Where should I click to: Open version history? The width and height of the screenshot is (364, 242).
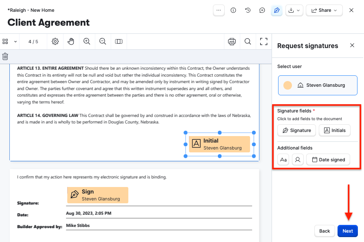(248, 10)
